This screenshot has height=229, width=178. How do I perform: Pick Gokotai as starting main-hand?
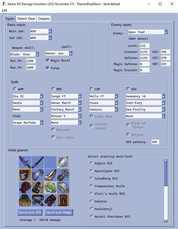tap(92, 201)
